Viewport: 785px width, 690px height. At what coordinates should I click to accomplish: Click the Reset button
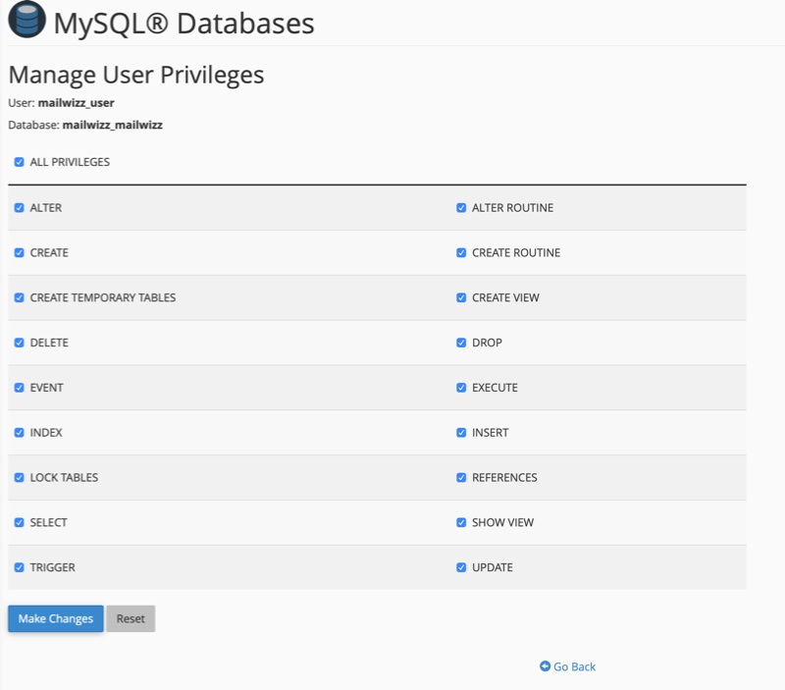(131, 618)
